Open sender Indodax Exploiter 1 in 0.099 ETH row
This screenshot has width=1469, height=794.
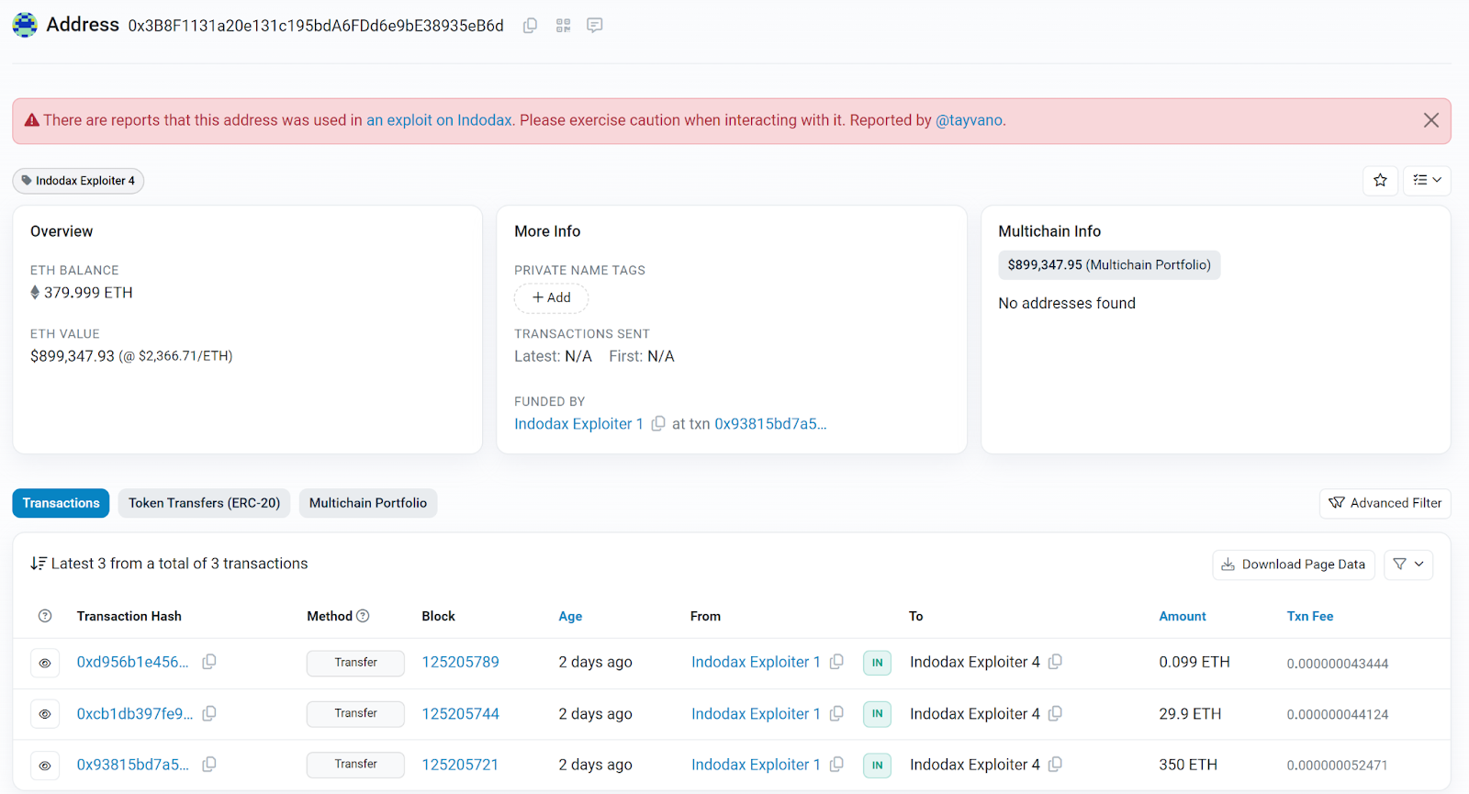756,662
